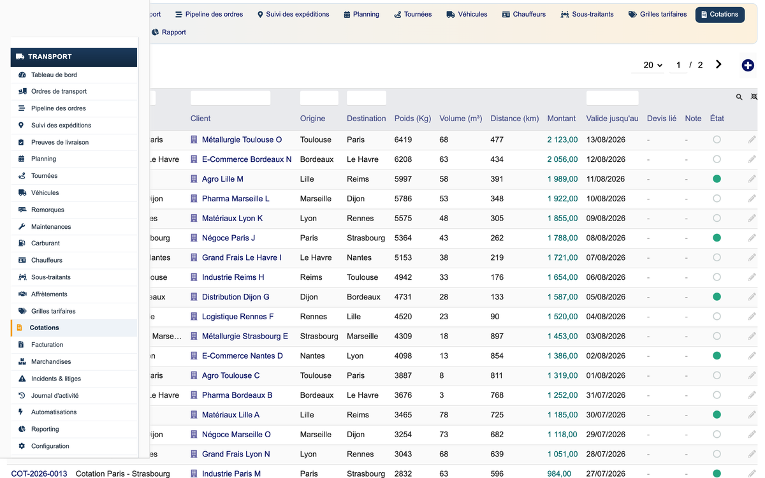Click the Reporting pie chart icon in sidebar
Viewport: 765px width, 478px height.
point(22,429)
